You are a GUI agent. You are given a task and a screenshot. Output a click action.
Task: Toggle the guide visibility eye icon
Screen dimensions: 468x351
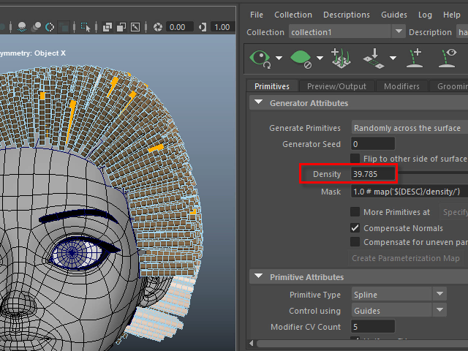click(x=448, y=57)
